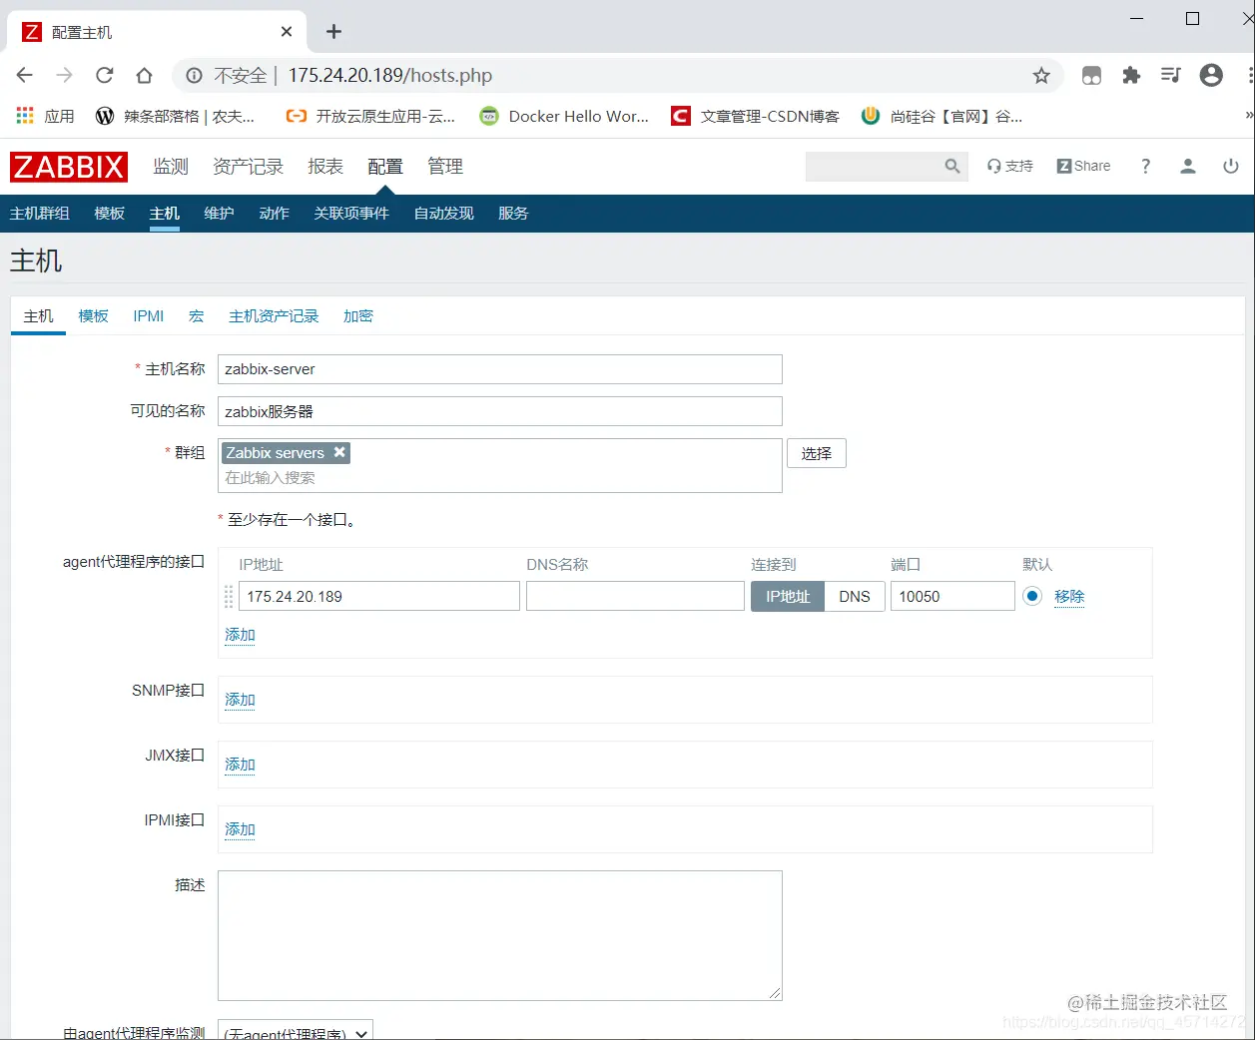Open user profile icon in Zabbix header

1188,166
